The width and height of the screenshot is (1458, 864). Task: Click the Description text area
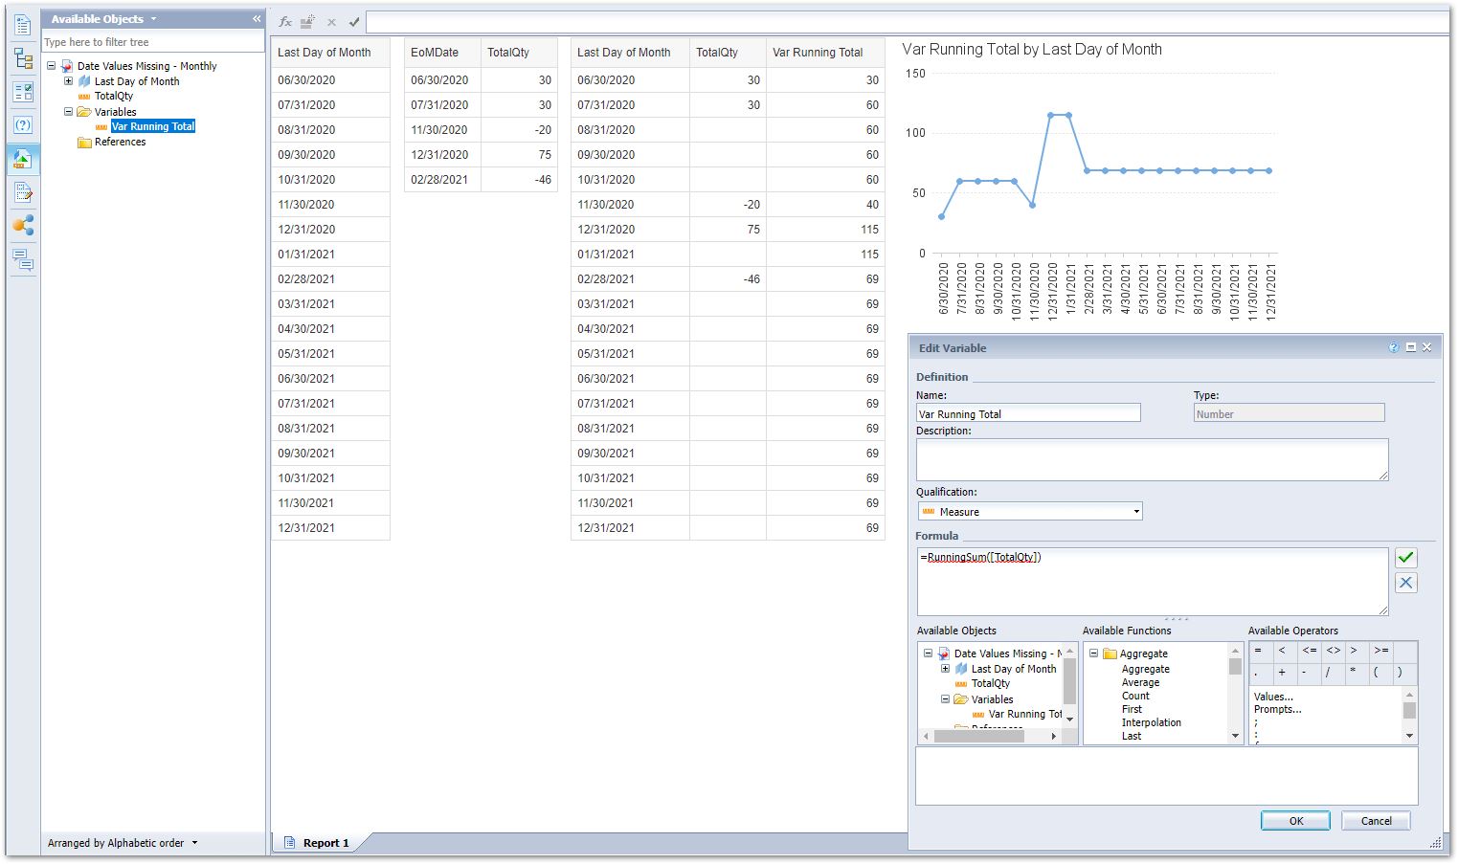[x=1152, y=459]
